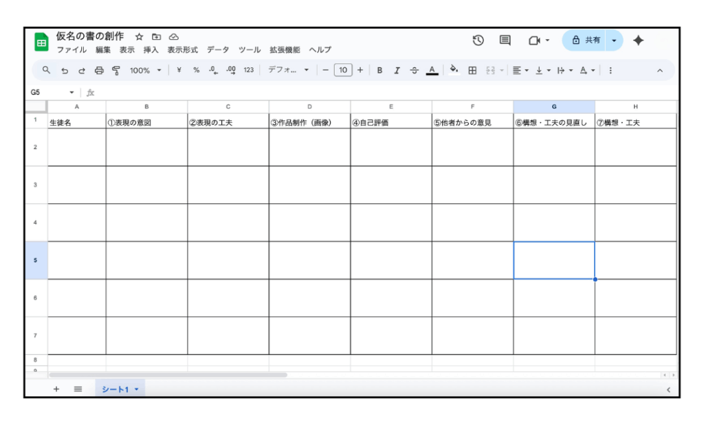Open the 100% zoom dropdown
Image resolution: width=704 pixels, height=425 pixels.
pos(145,70)
